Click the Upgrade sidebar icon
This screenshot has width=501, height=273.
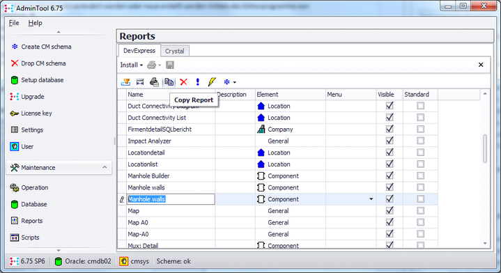(15, 96)
